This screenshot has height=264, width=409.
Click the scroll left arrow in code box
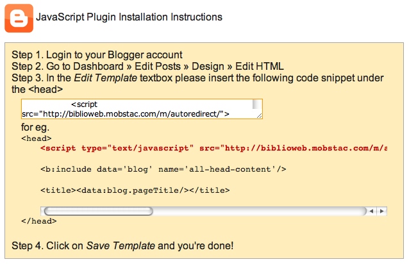click(x=372, y=211)
